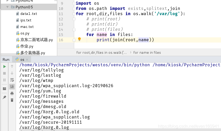Close the os run tab

click(x=27, y=59)
